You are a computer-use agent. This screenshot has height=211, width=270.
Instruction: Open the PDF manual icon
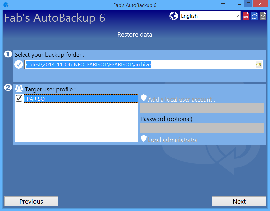coord(246,16)
